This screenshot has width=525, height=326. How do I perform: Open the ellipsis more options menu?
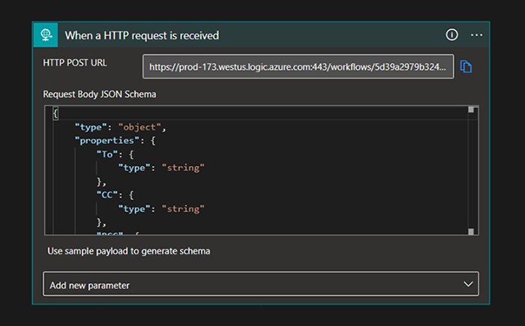pyautogui.click(x=476, y=35)
